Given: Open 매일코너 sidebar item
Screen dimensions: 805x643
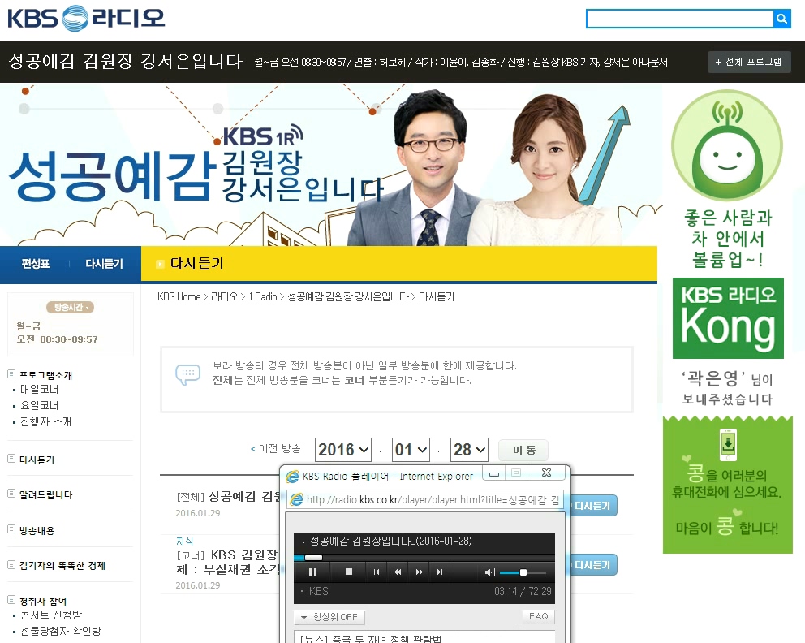Looking at the screenshot, I should click(39, 390).
